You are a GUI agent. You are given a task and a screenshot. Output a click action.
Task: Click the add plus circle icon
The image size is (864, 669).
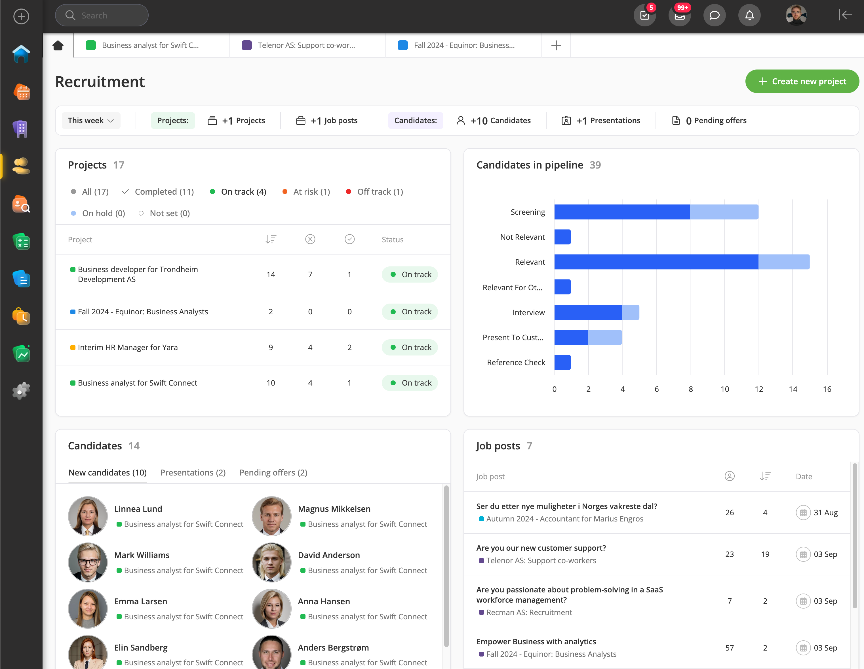[21, 16]
